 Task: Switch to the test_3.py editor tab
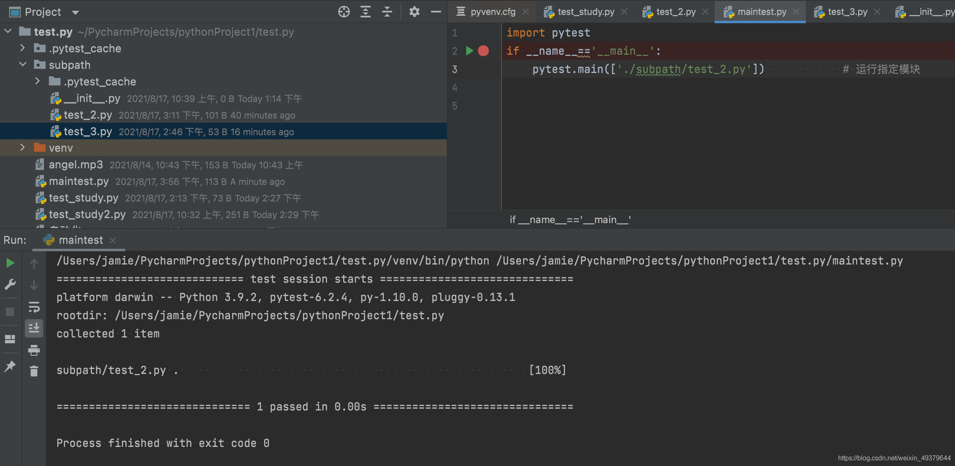[847, 12]
